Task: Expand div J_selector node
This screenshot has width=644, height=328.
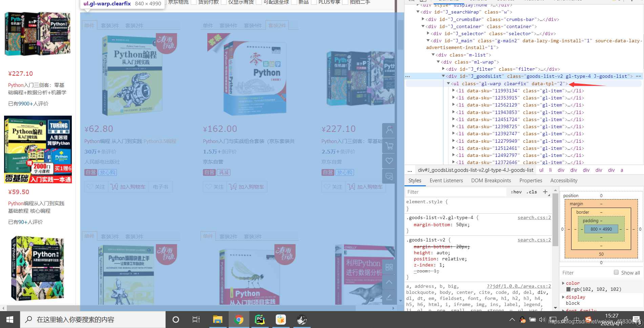Action: click(428, 33)
